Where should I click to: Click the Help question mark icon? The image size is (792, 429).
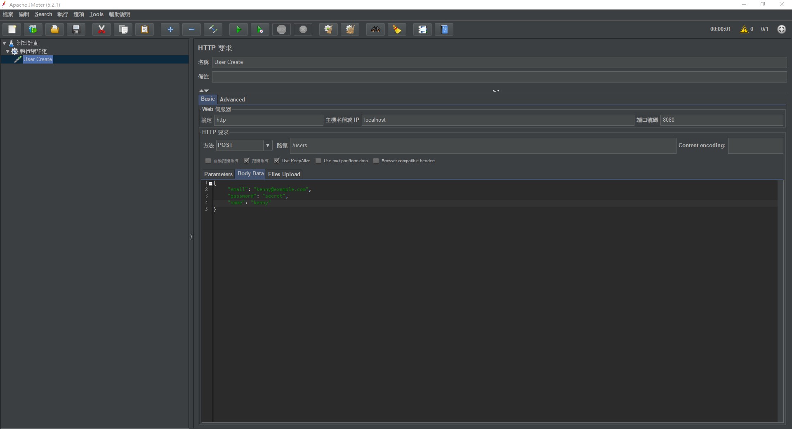point(444,29)
